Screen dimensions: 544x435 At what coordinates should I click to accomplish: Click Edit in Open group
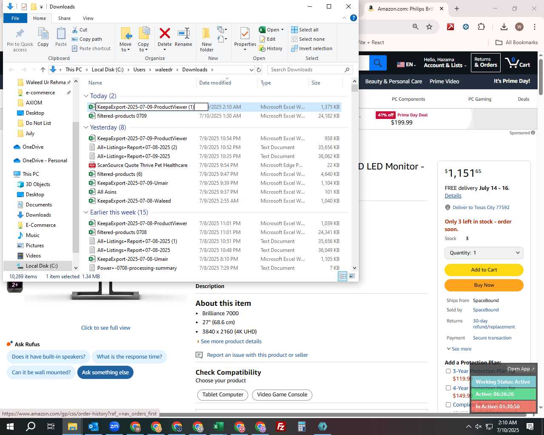pyautogui.click(x=267, y=39)
